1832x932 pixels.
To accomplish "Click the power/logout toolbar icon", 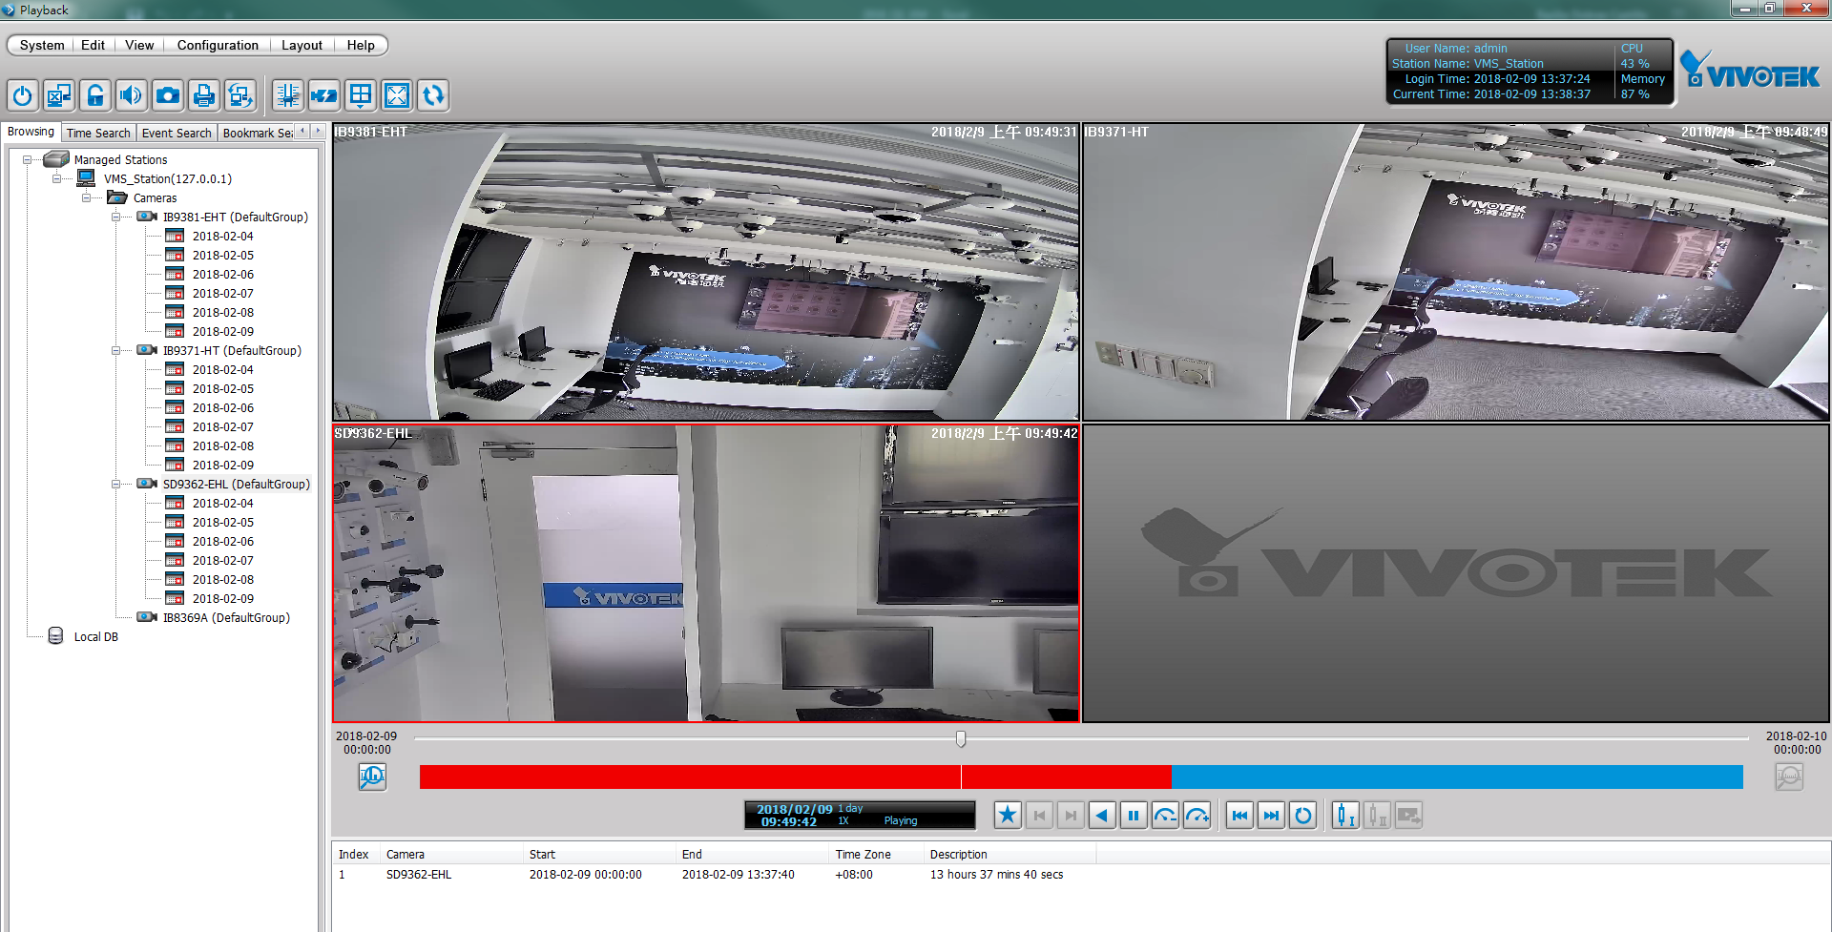I will pyautogui.click(x=23, y=95).
